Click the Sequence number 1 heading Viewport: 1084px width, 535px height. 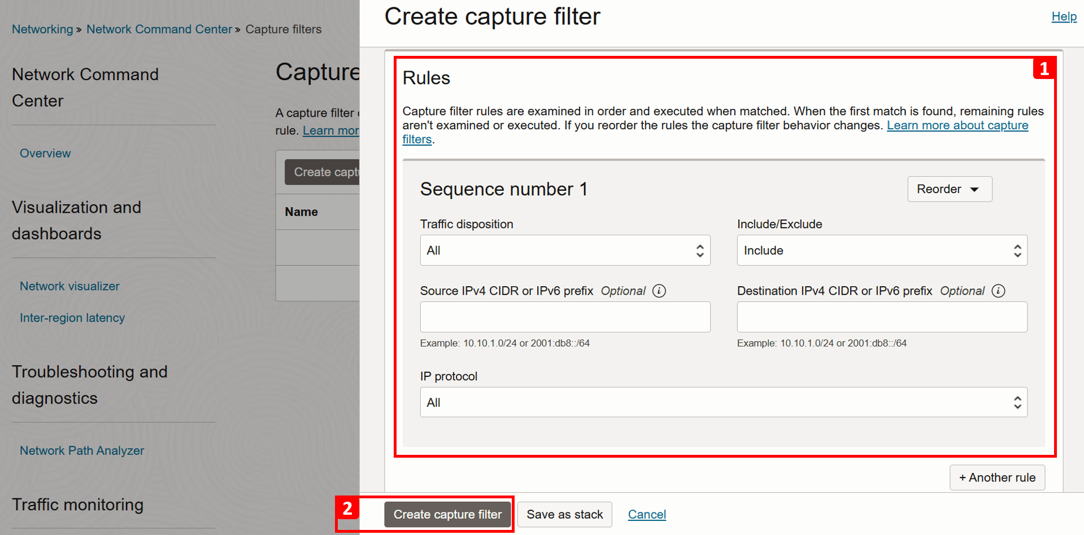pos(504,189)
